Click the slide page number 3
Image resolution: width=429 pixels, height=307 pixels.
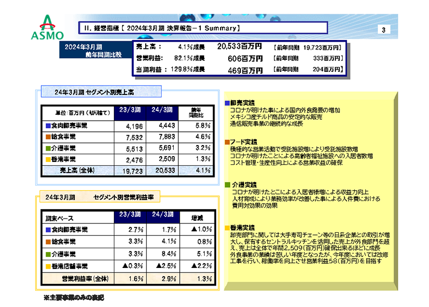[383, 30]
